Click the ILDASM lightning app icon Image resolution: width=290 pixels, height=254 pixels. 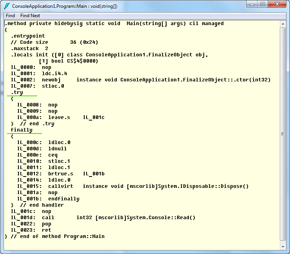7,6
